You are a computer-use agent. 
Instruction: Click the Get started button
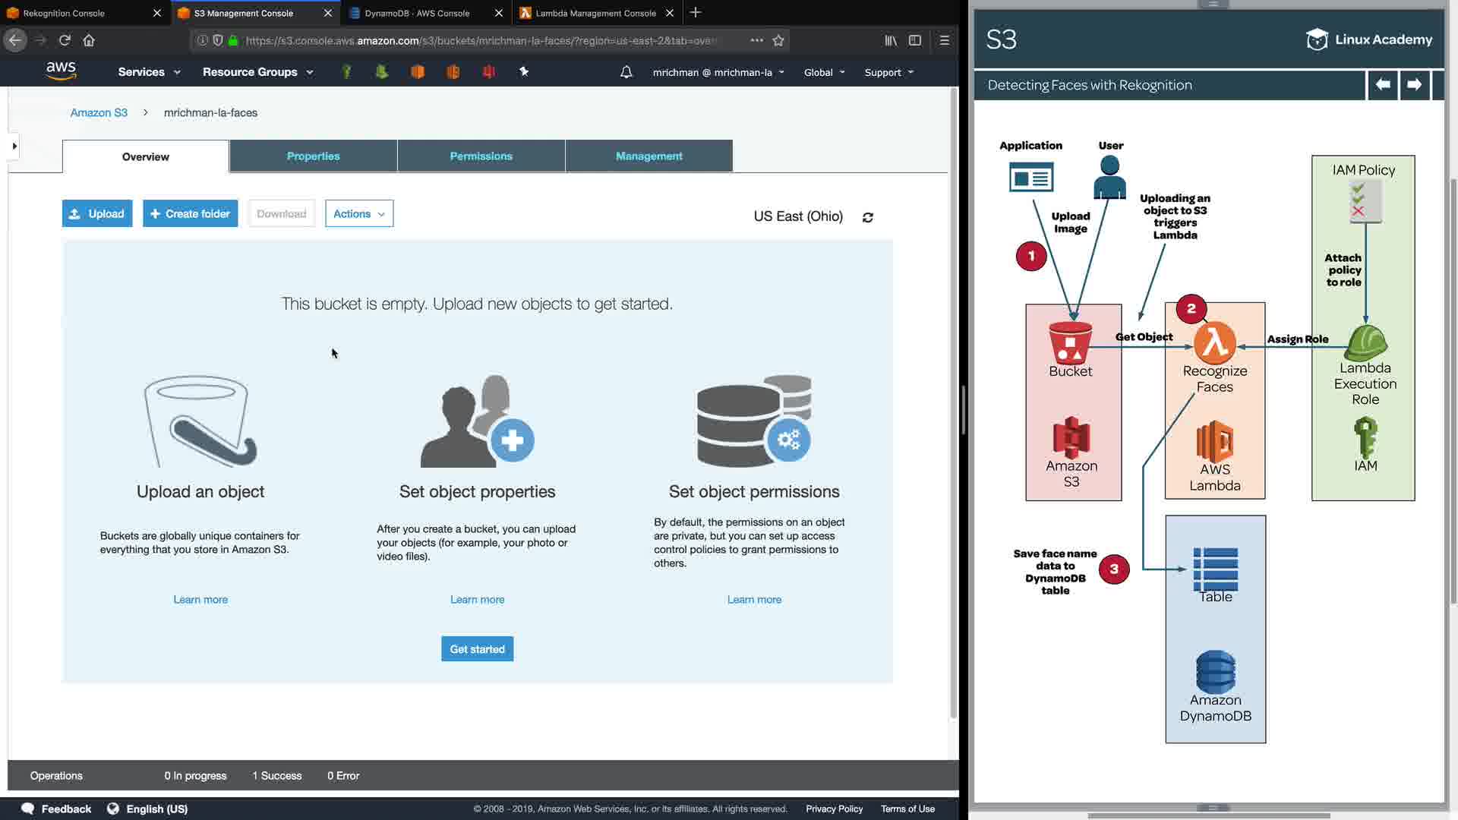(x=477, y=649)
